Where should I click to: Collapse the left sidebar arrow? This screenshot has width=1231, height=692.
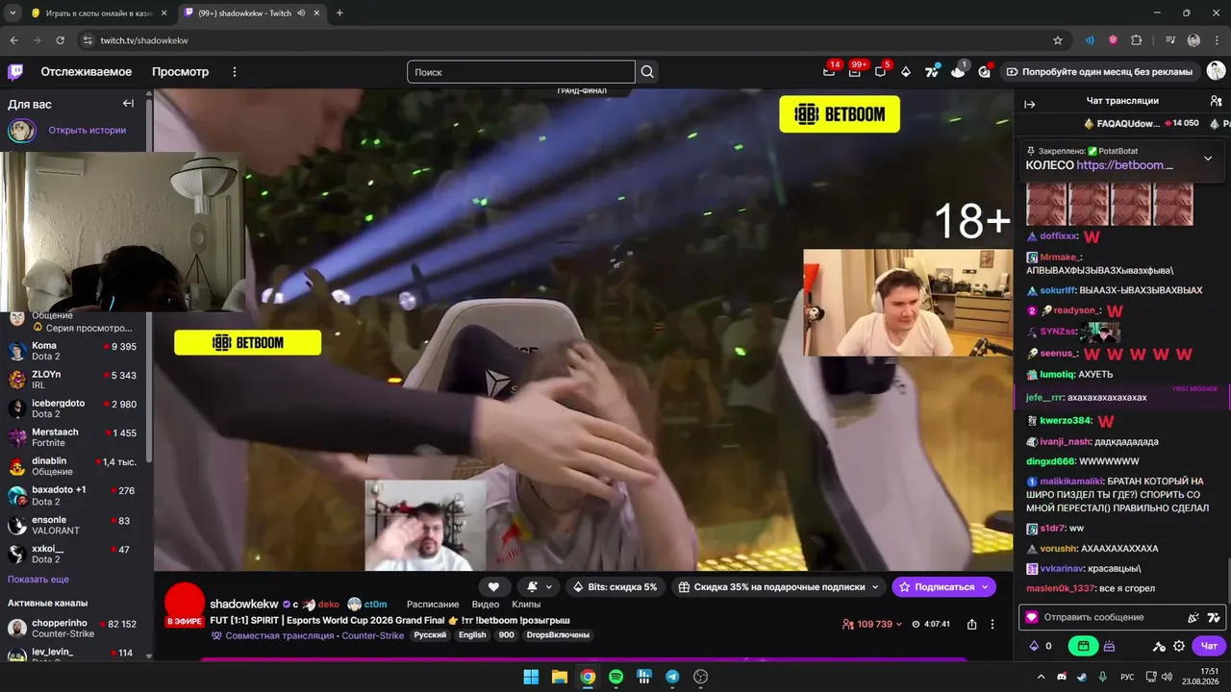coord(128,104)
